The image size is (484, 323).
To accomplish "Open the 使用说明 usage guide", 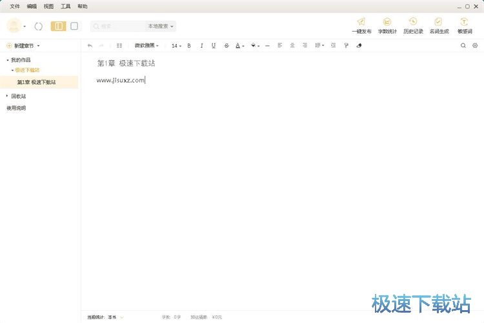I will tap(16, 108).
